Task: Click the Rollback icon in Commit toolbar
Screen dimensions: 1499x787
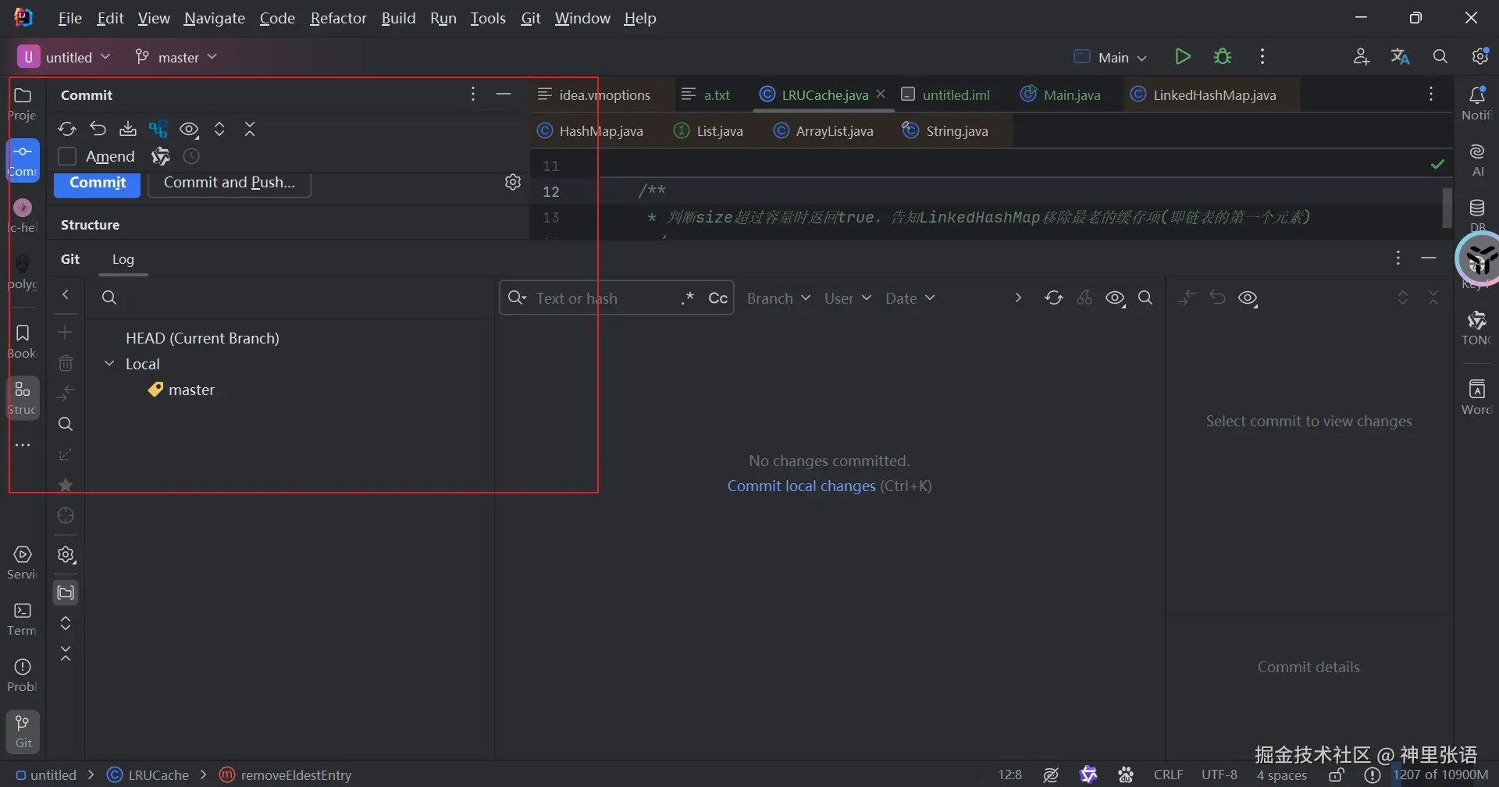Action: 98,129
